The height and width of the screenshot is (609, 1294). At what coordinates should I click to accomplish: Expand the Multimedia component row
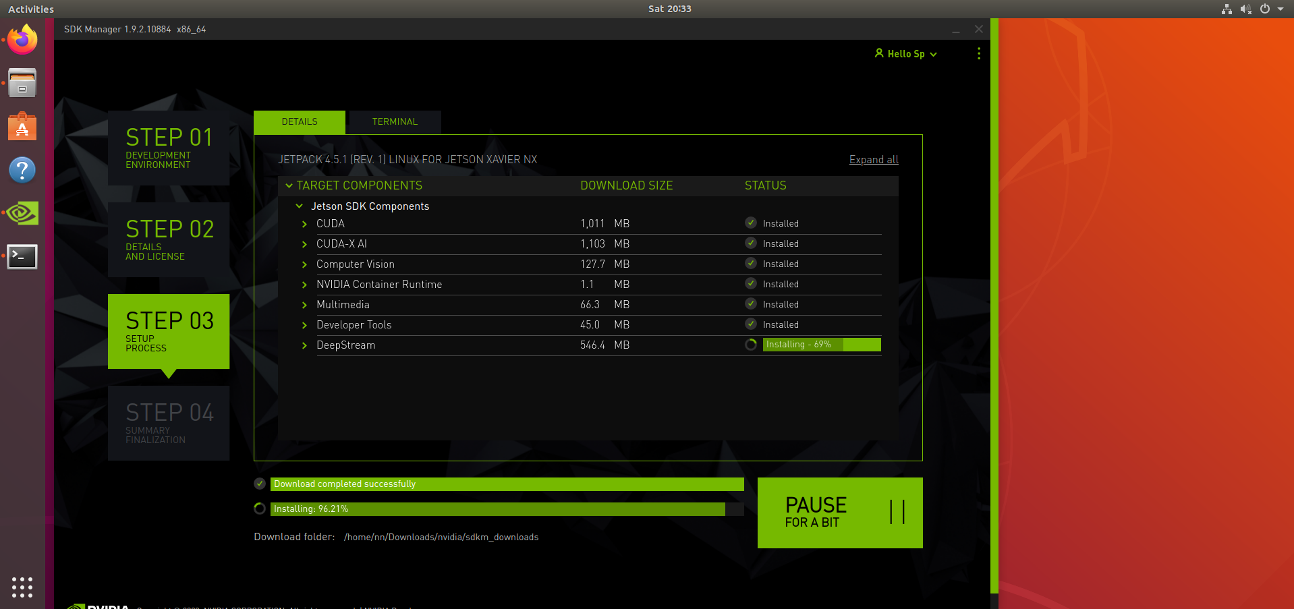click(x=304, y=305)
